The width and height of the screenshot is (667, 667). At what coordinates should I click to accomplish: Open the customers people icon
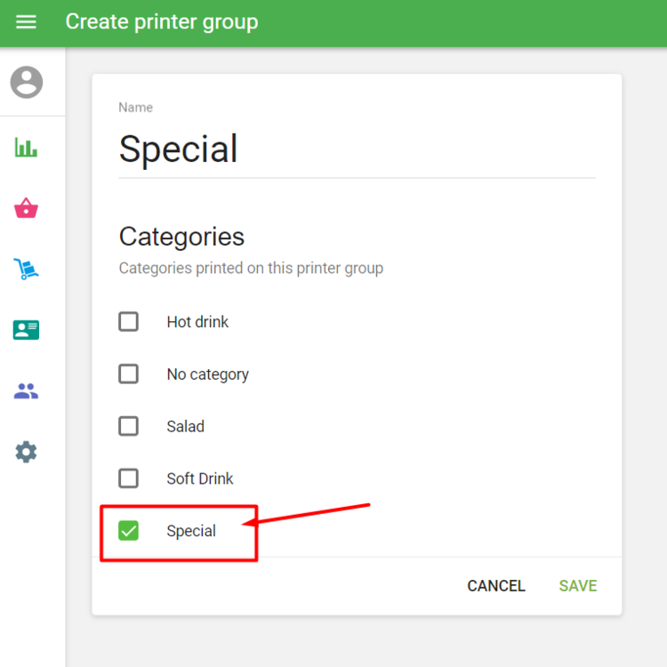(26, 390)
